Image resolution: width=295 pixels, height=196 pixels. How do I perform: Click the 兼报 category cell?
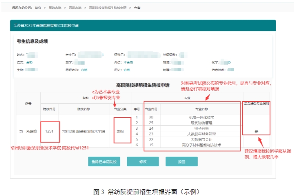click(120, 131)
